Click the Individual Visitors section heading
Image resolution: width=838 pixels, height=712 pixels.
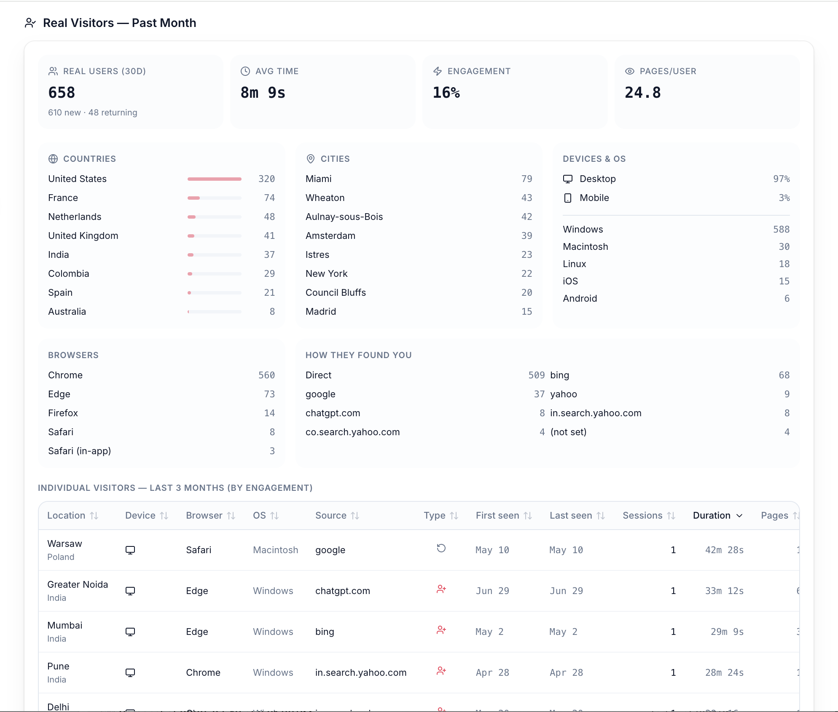pos(175,487)
